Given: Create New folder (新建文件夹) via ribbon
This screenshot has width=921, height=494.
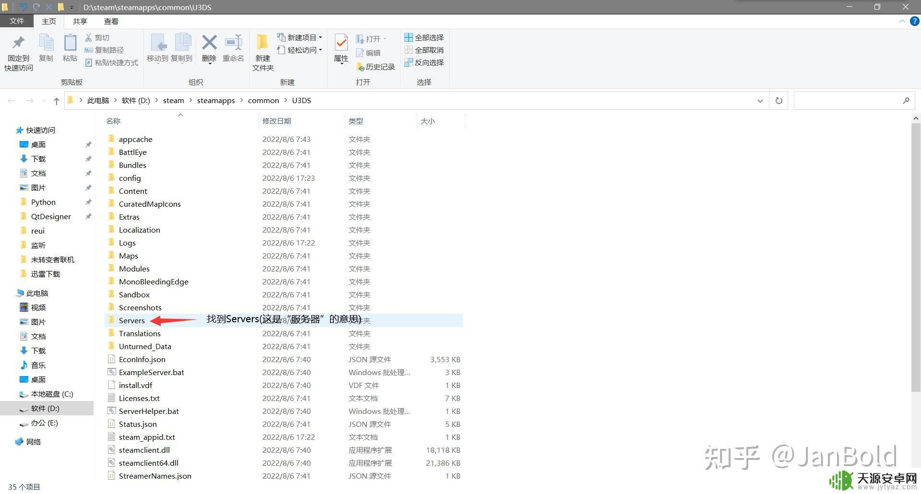Looking at the screenshot, I should tap(263, 53).
